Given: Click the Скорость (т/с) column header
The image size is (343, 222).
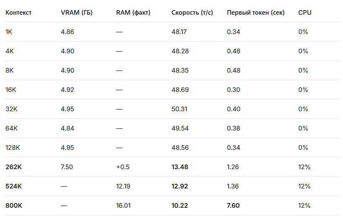Looking at the screenshot, I should (x=192, y=13).
